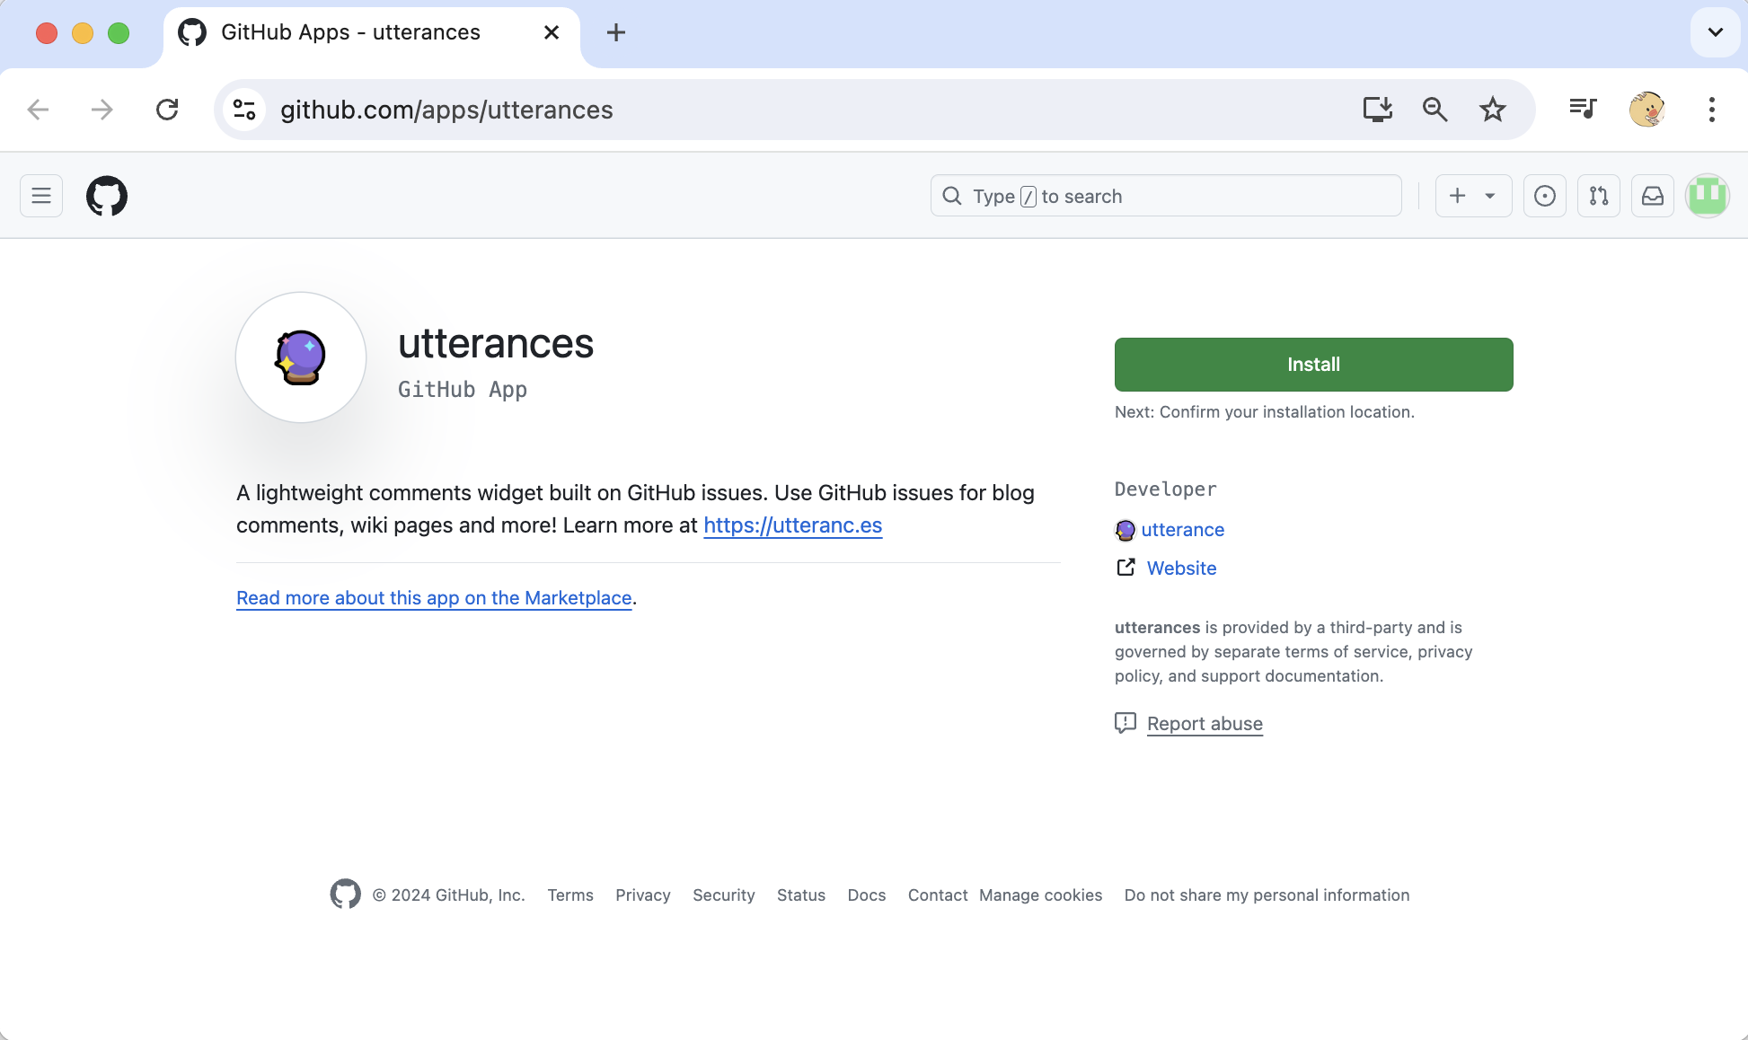
Task: Open the green user avatar menu
Action: [1708, 196]
